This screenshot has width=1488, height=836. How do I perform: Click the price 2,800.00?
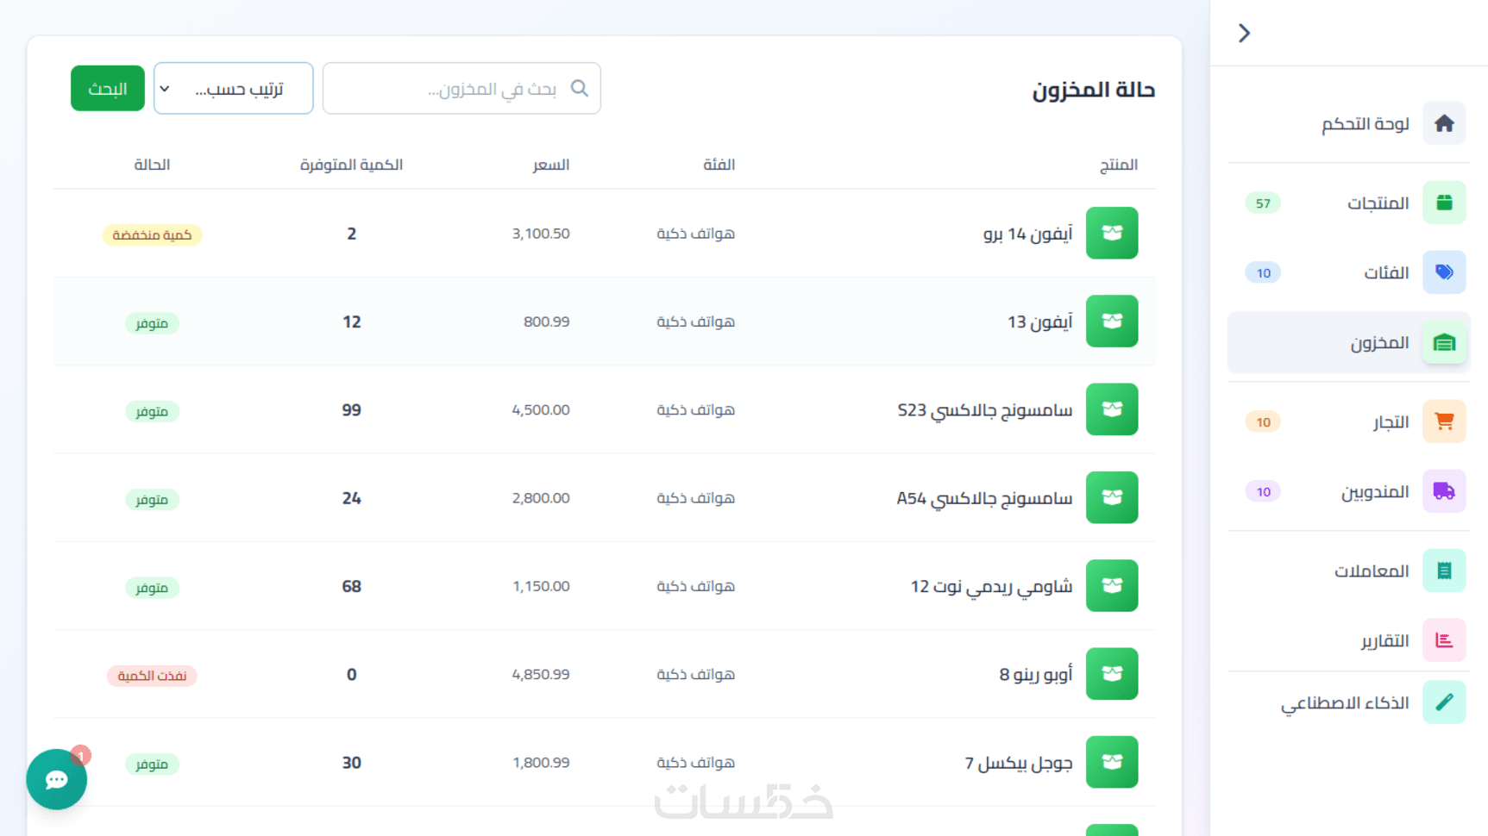[x=541, y=498]
